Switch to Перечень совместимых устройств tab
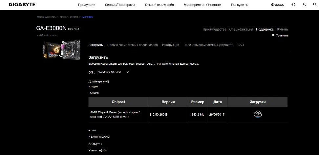This screenshot has width=319, height=155. (208, 45)
